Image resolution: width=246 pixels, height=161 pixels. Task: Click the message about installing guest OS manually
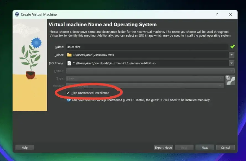(x=141, y=100)
